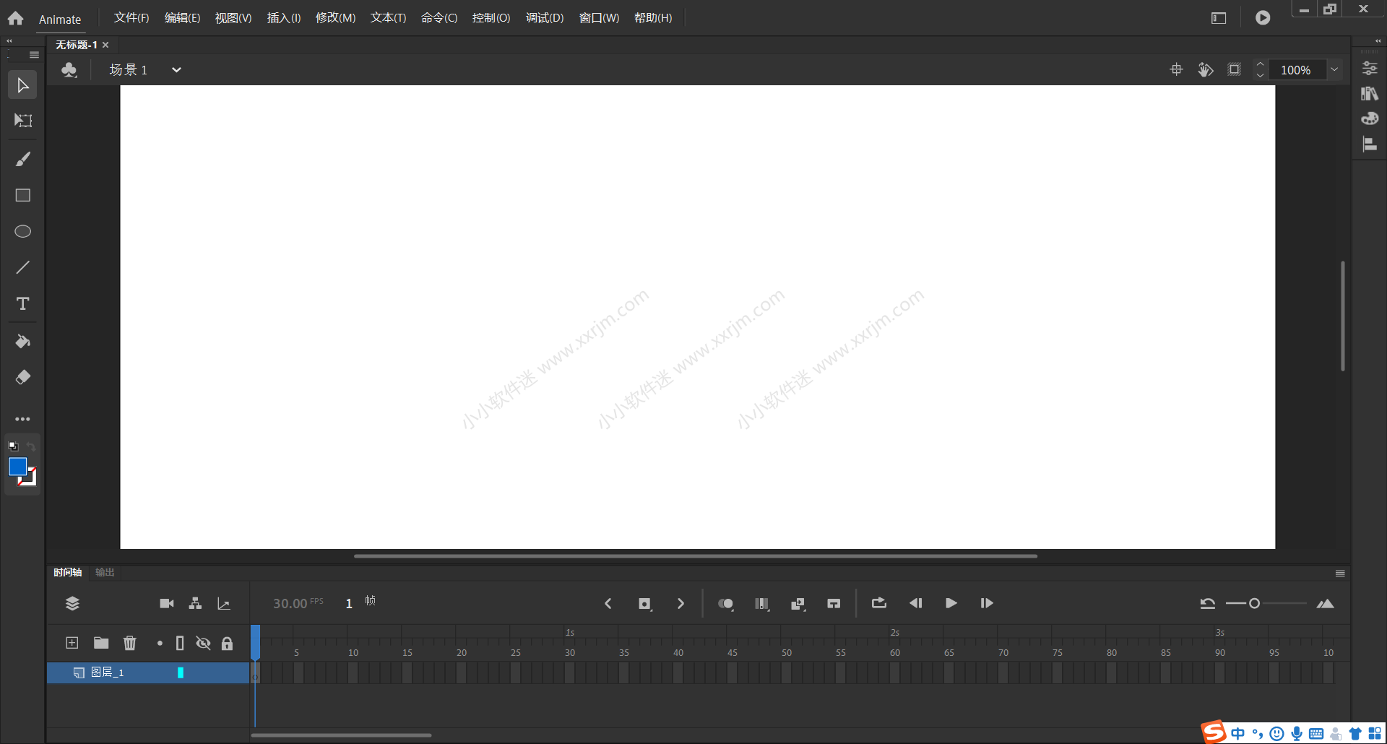
Task: Toggle onion skin in timeline
Action: point(725,604)
